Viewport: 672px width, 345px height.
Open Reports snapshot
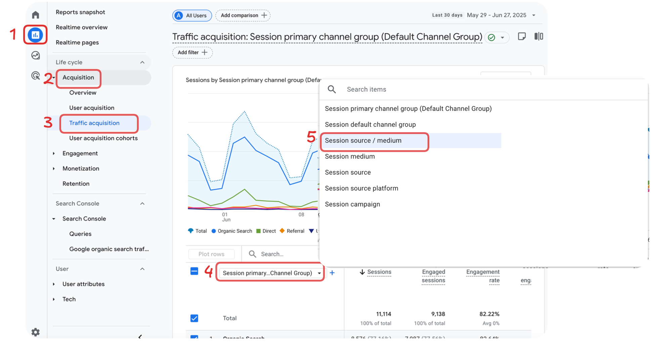click(x=80, y=12)
